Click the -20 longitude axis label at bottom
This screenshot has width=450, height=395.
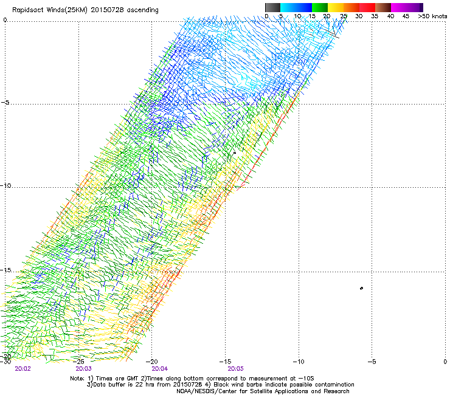152,362
